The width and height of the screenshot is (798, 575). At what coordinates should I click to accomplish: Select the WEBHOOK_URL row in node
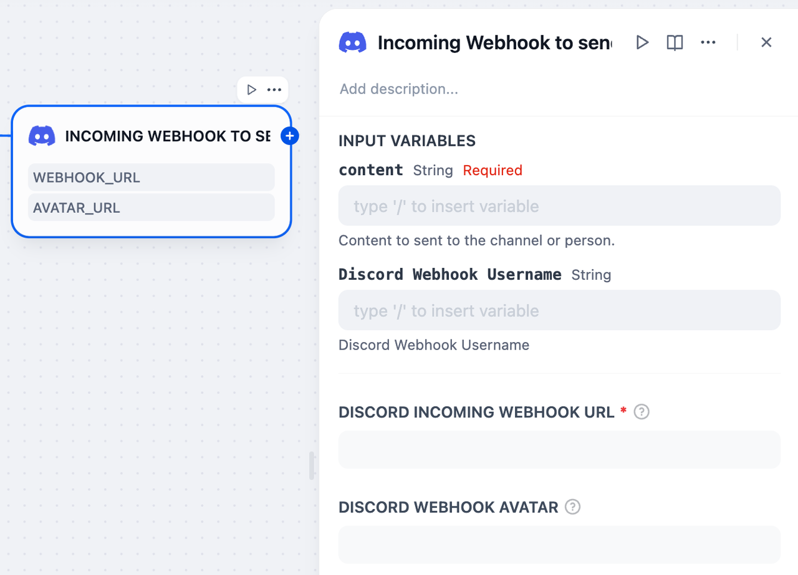tap(151, 178)
